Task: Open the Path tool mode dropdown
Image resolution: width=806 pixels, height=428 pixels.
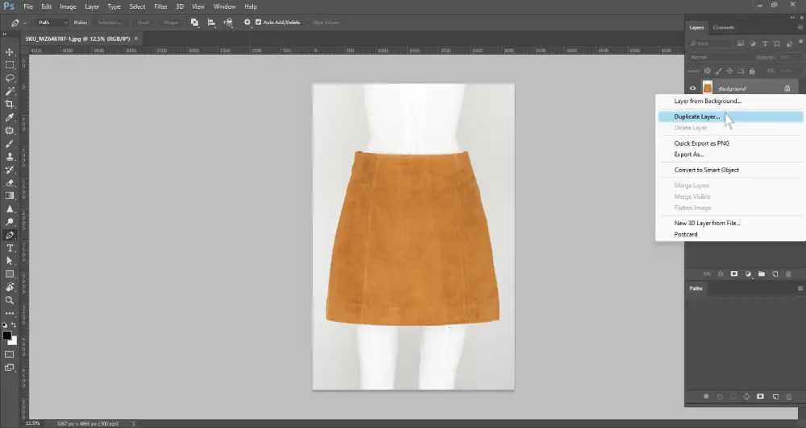Action: click(x=52, y=23)
